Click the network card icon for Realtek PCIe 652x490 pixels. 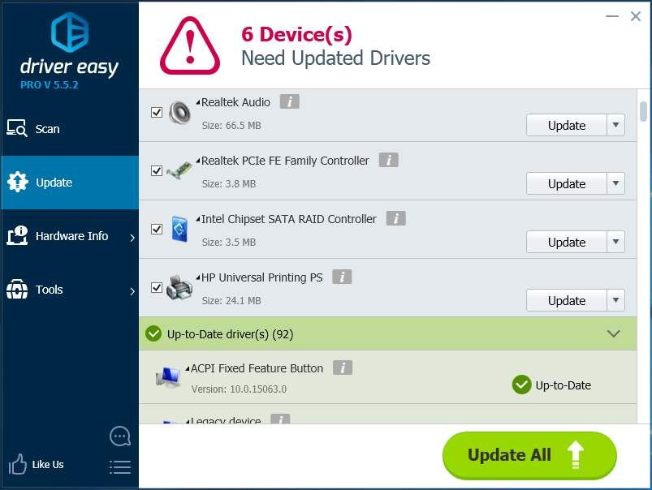[x=179, y=170]
